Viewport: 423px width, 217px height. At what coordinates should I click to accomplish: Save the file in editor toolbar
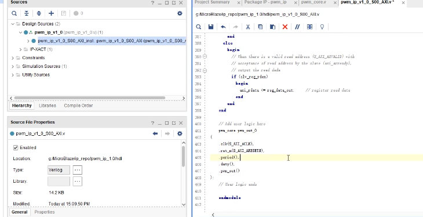[211, 27]
